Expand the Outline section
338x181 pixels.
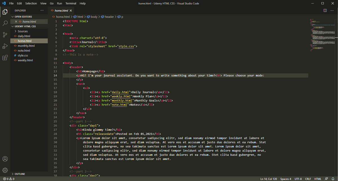pos(12,174)
